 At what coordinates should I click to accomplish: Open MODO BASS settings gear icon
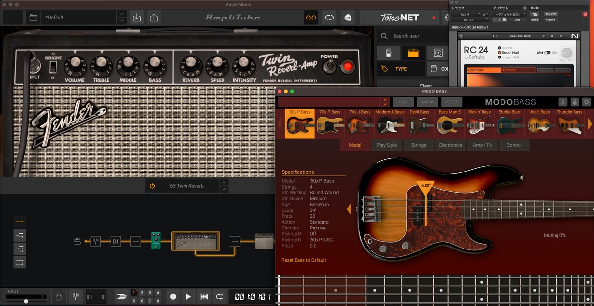(x=586, y=102)
